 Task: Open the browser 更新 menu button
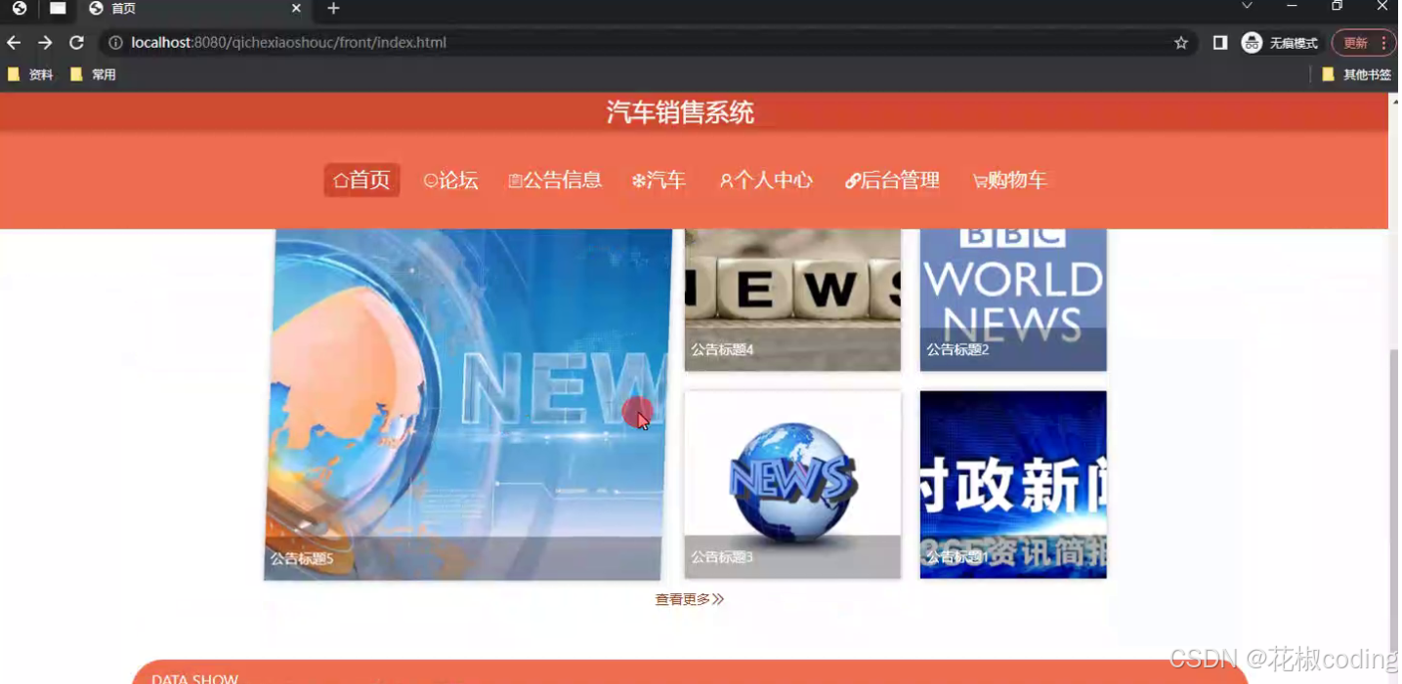(x=1365, y=43)
